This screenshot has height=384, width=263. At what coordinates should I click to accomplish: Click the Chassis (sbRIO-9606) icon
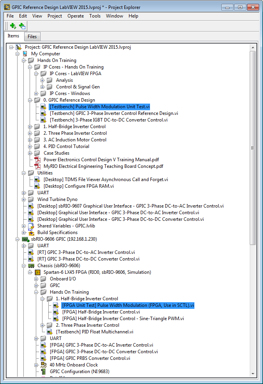(31, 266)
